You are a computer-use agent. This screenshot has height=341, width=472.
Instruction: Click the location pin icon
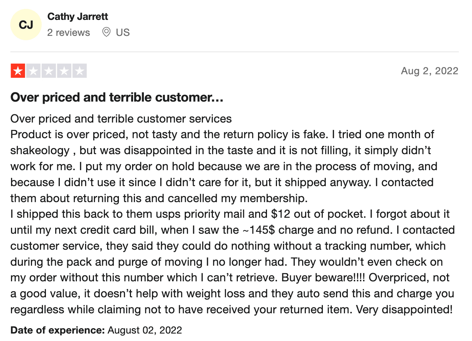tap(106, 32)
